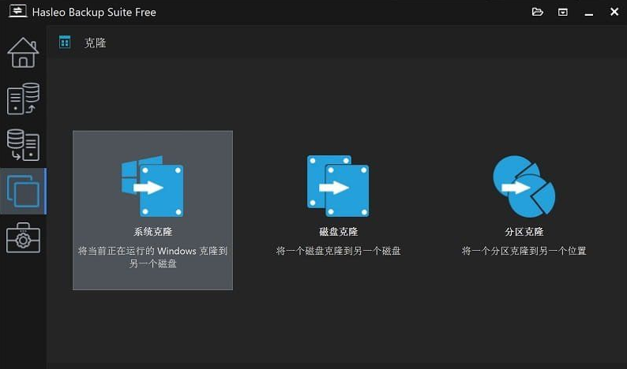The image size is (627, 369).
Task: Click the Hasleo app logo icon
Action: coord(13,12)
